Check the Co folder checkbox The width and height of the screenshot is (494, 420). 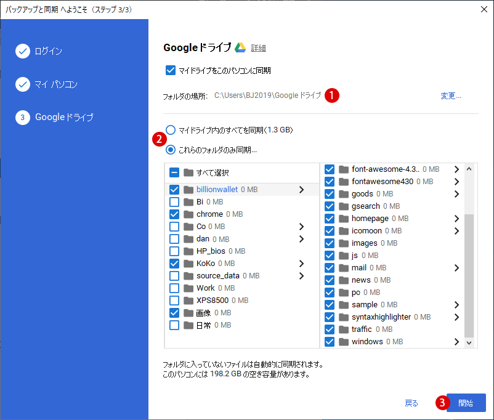click(x=174, y=227)
